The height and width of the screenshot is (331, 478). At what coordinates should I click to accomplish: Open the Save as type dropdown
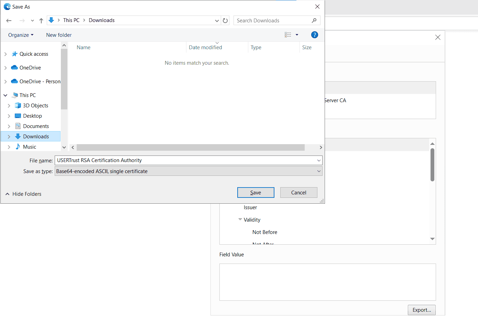coord(318,171)
